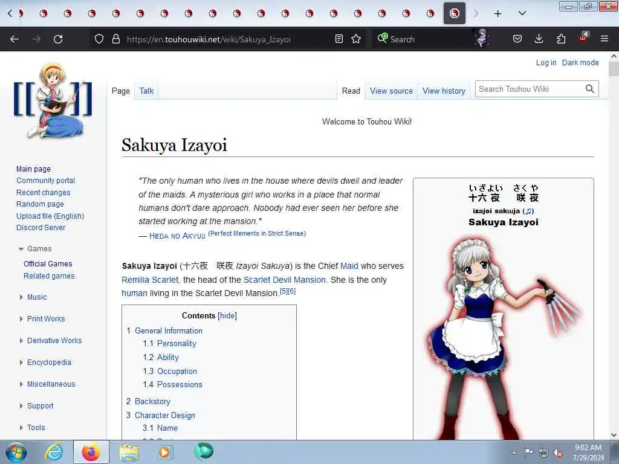Open Official Games sidebar link
The height and width of the screenshot is (464, 619).
(48, 264)
